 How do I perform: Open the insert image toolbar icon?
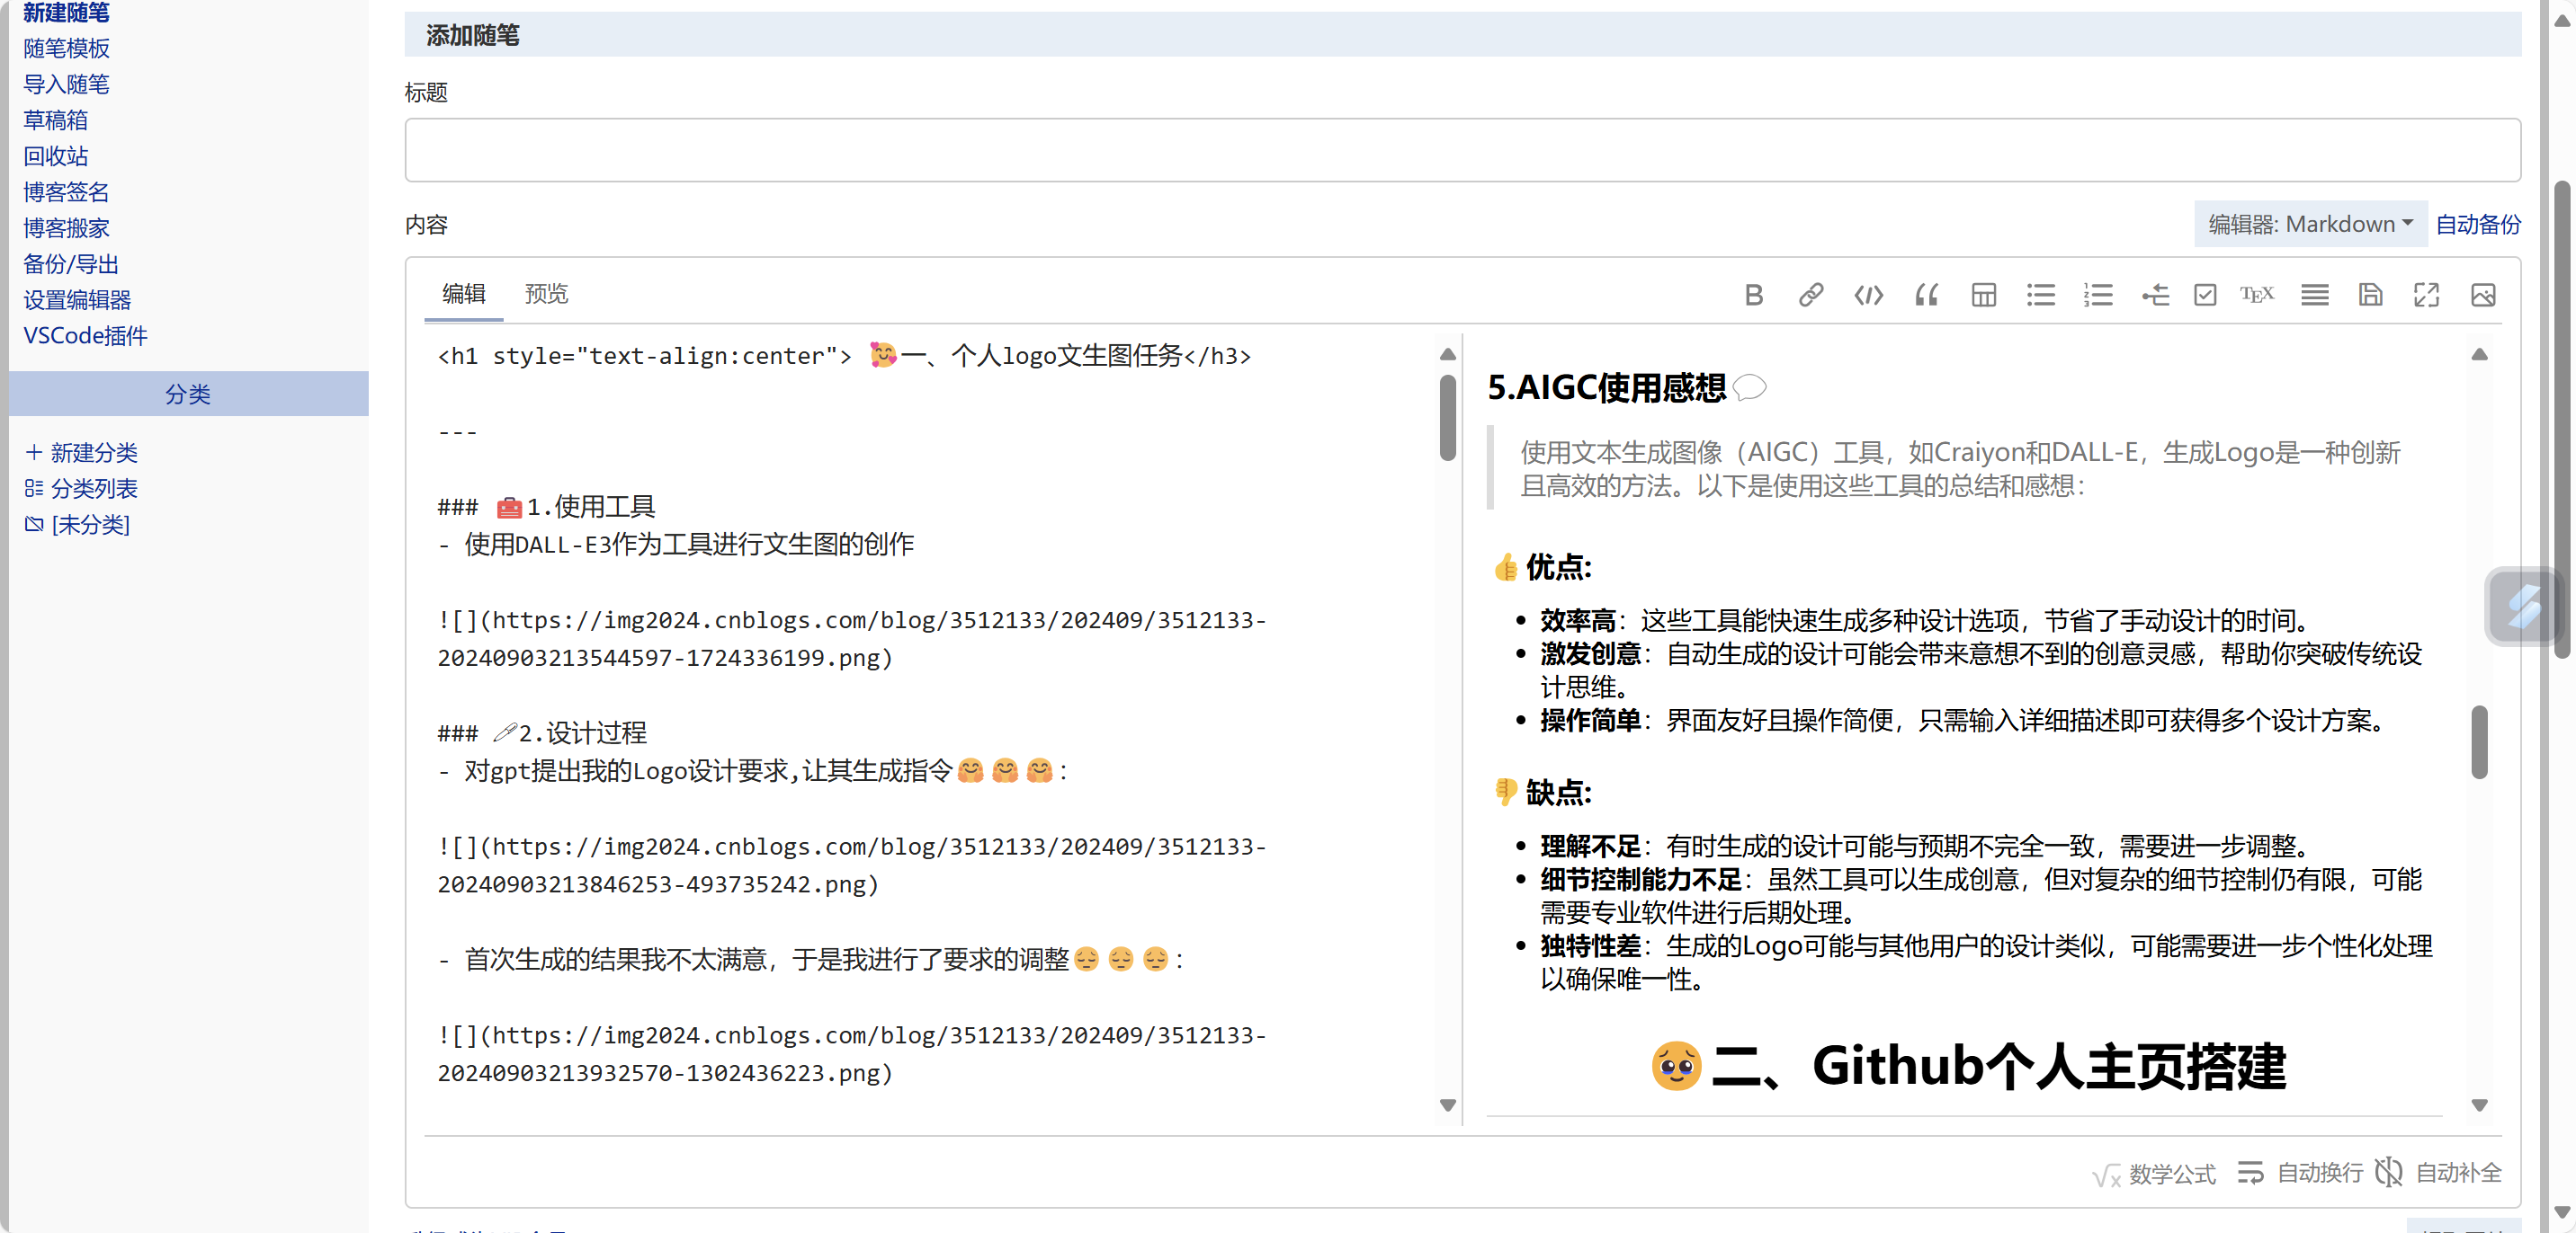click(x=2482, y=295)
